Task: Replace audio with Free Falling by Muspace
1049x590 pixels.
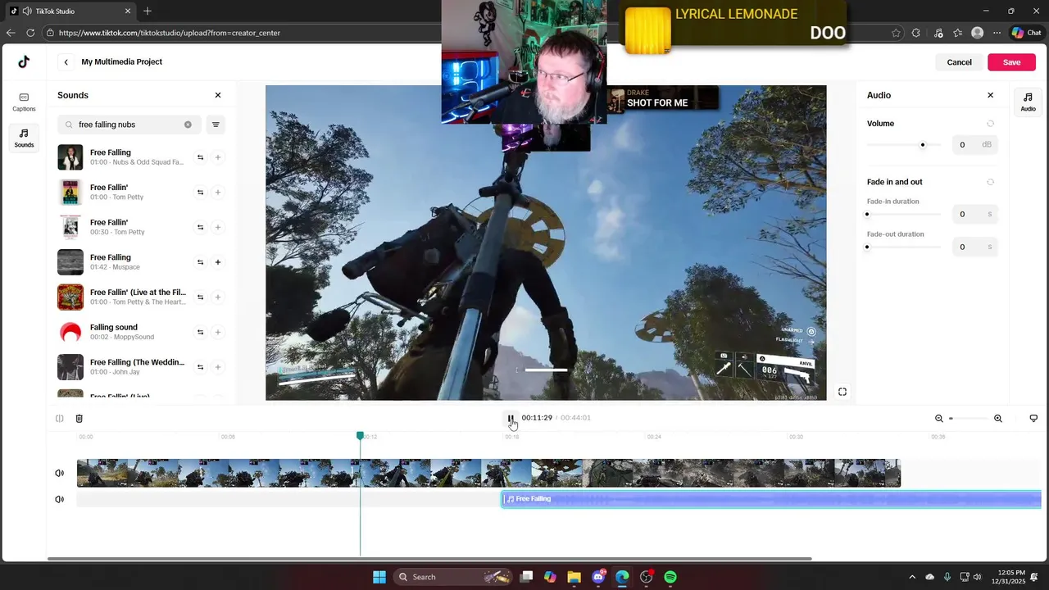Action: [x=200, y=262]
